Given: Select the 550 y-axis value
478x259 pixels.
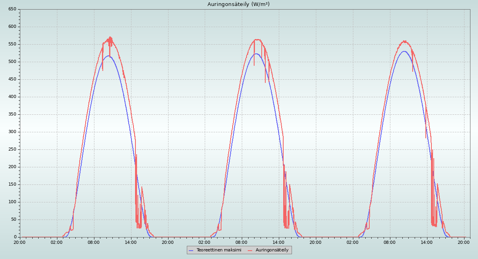Looking at the screenshot, I should click(x=12, y=44).
